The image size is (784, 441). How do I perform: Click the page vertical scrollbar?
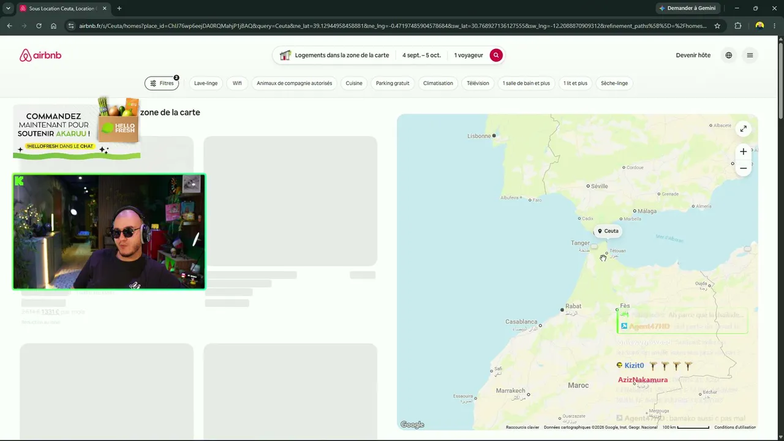coord(780,80)
